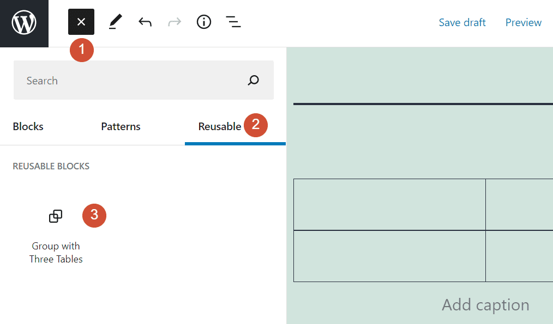
Task: Select the Edit pencil tool
Action: click(115, 22)
